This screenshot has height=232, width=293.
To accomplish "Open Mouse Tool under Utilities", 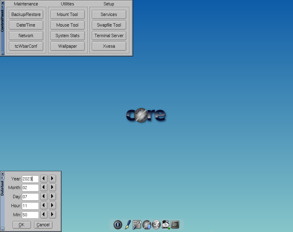I will coord(67,25).
